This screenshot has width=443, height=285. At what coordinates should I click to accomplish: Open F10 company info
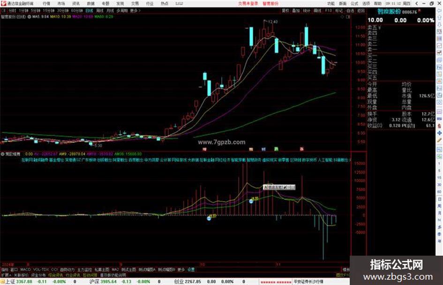[328, 10]
